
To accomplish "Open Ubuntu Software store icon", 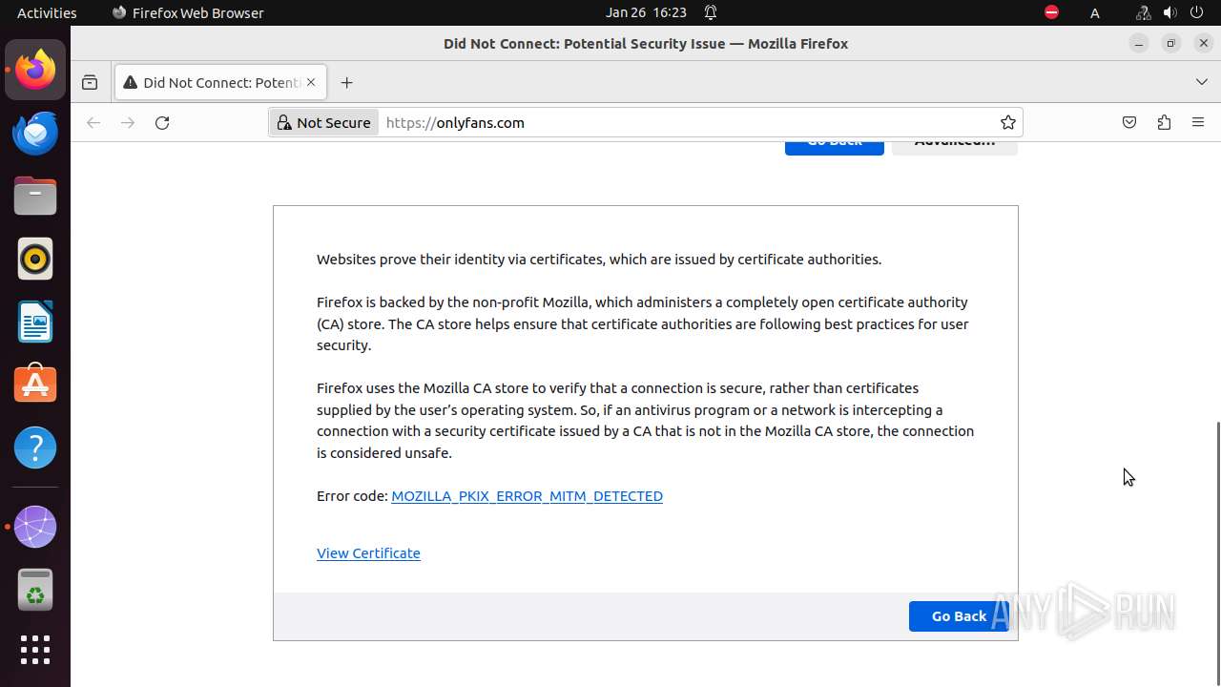I will [x=35, y=385].
